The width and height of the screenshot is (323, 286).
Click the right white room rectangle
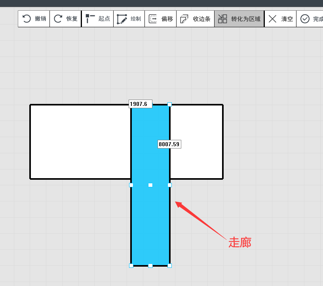pos(196,142)
